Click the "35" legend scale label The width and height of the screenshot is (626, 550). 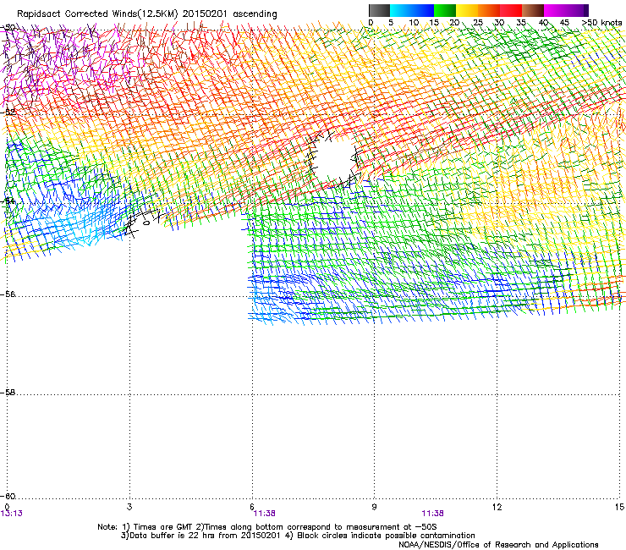point(521,22)
